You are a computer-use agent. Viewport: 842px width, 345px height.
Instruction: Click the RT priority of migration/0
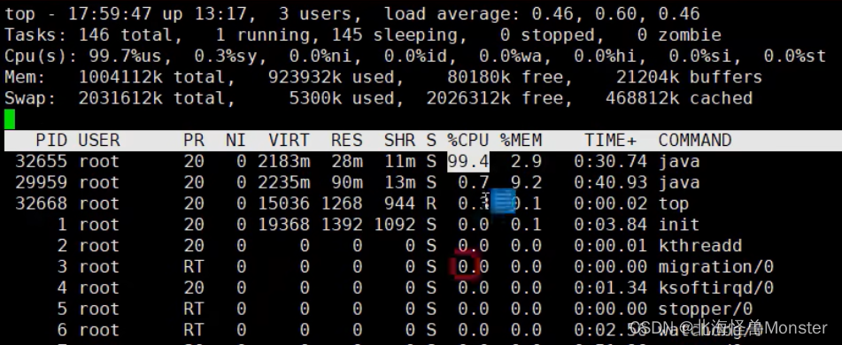coord(194,267)
